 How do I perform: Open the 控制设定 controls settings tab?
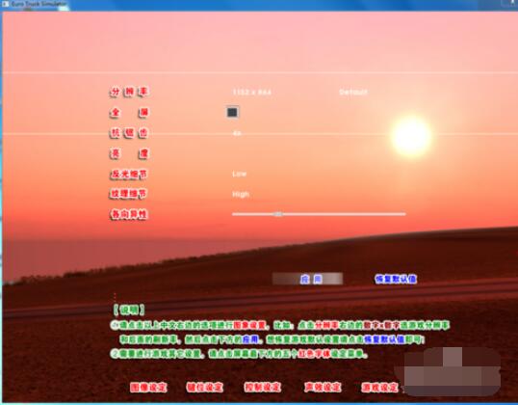263,387
